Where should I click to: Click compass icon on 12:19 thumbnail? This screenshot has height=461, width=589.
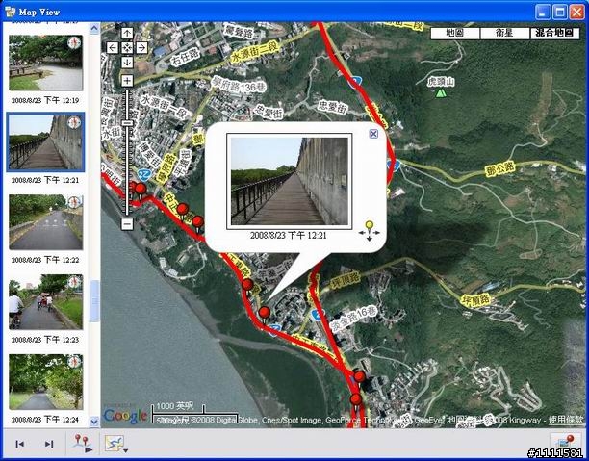(74, 43)
